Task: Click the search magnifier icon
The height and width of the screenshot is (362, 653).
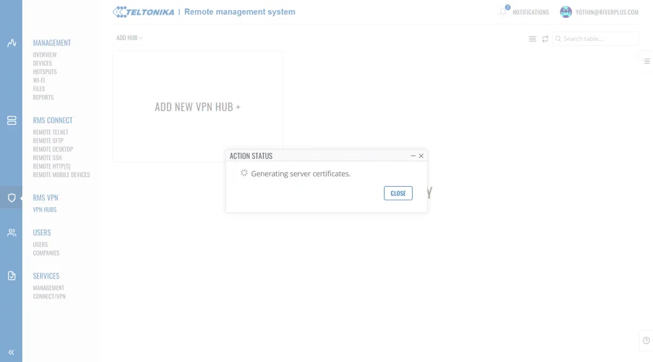Action: tap(558, 39)
